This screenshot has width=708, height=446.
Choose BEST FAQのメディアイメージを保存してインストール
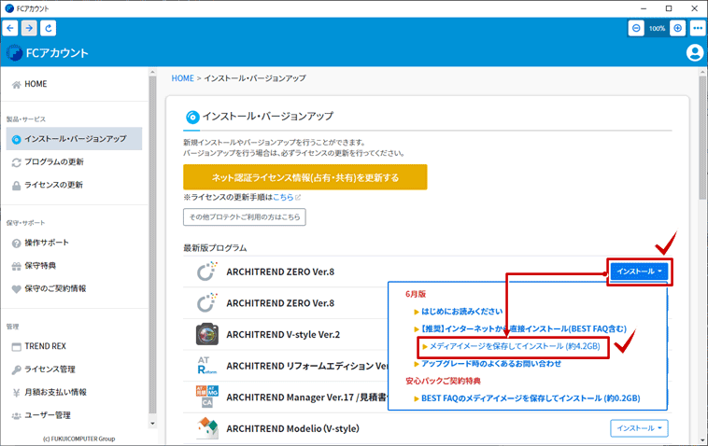[x=531, y=398]
